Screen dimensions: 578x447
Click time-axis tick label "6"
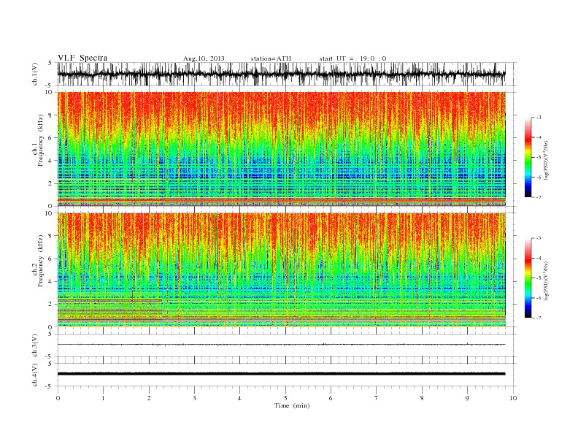tap(331, 398)
